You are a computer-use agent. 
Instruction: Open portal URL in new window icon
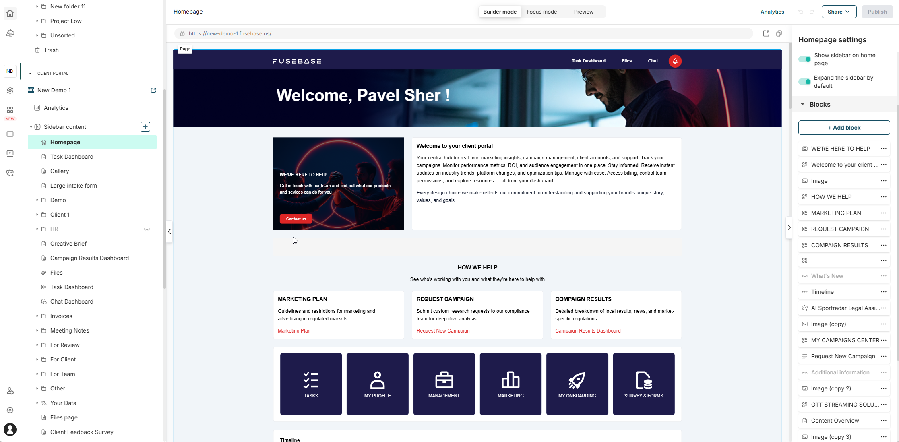coord(766,33)
